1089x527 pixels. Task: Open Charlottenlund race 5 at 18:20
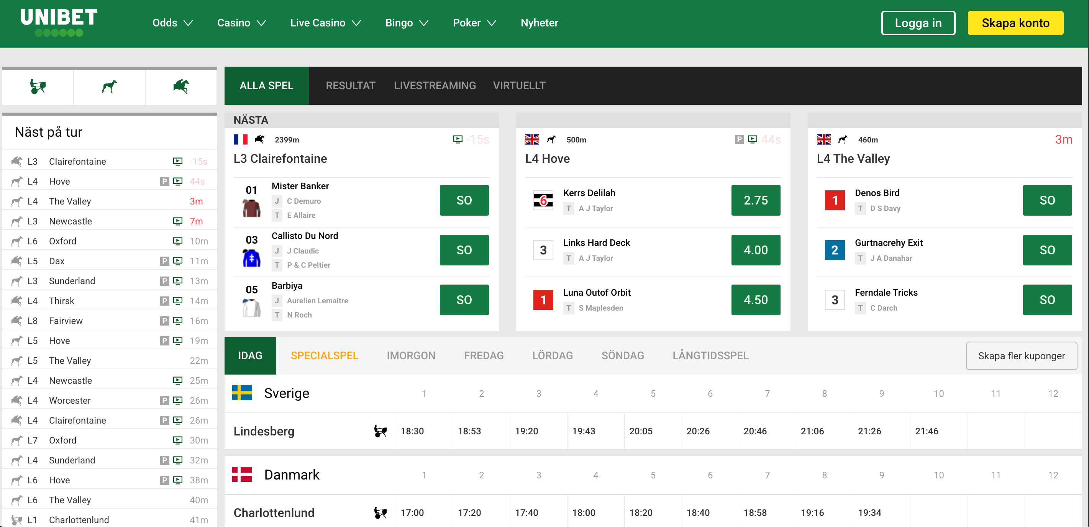pyautogui.click(x=653, y=512)
